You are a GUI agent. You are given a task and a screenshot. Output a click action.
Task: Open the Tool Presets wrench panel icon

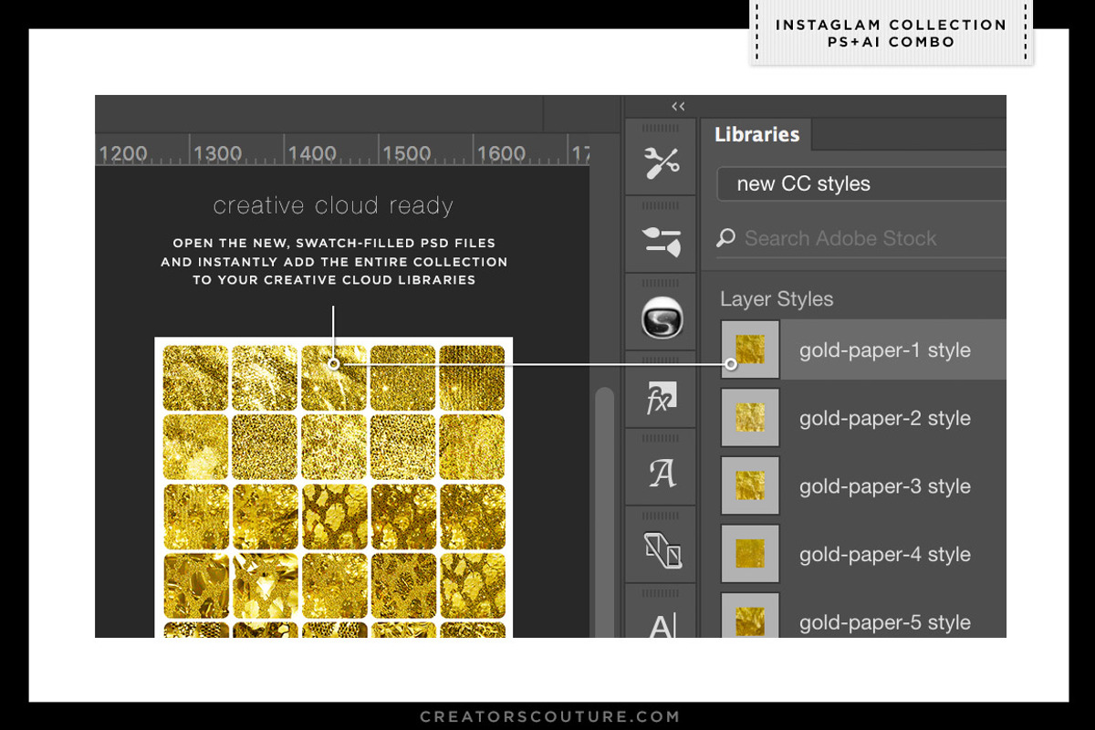(x=661, y=163)
